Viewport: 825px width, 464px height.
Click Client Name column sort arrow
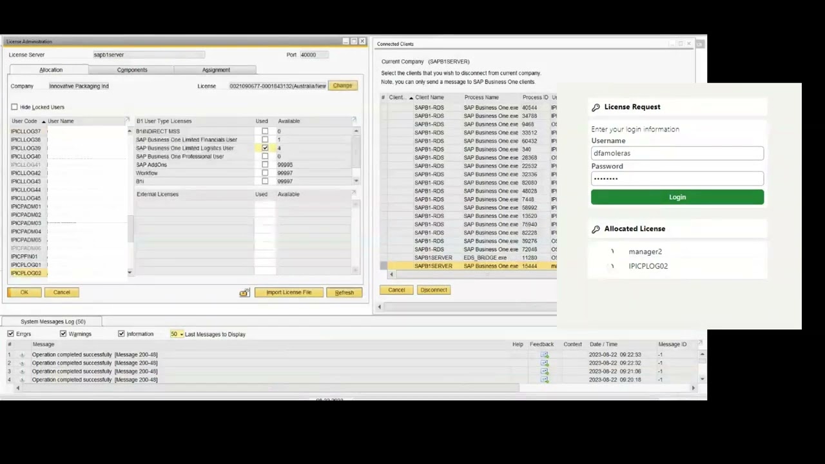[411, 98]
